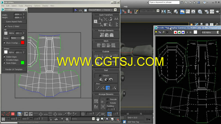The image size is (221, 124).
Task: Open File menu in Edit UVWs
Action: [3, 6]
